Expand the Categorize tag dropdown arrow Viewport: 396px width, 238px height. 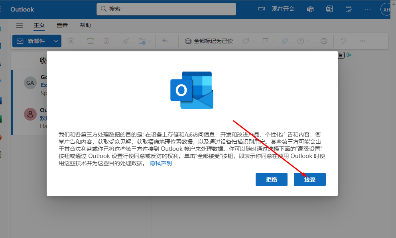click(x=254, y=41)
